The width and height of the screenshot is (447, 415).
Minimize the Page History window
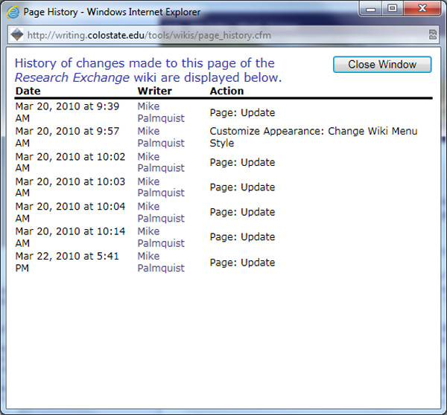[370, 9]
